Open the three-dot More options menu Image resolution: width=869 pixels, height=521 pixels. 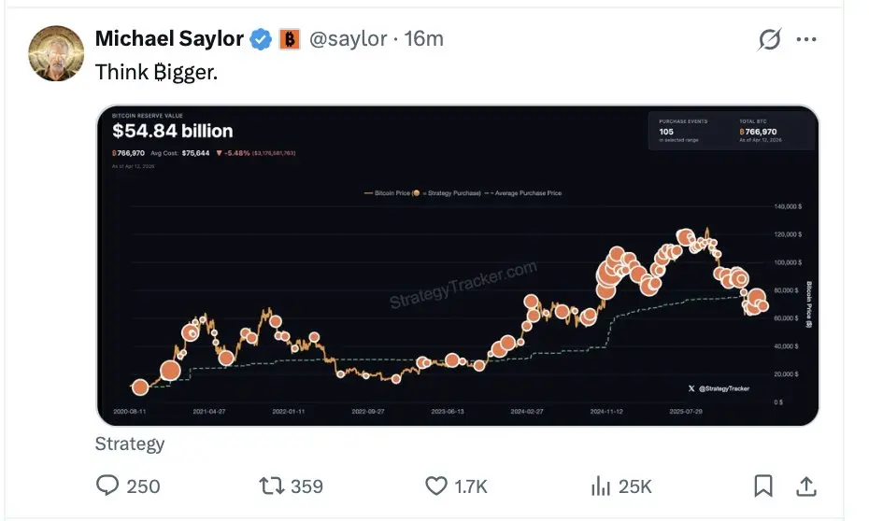pos(805,40)
